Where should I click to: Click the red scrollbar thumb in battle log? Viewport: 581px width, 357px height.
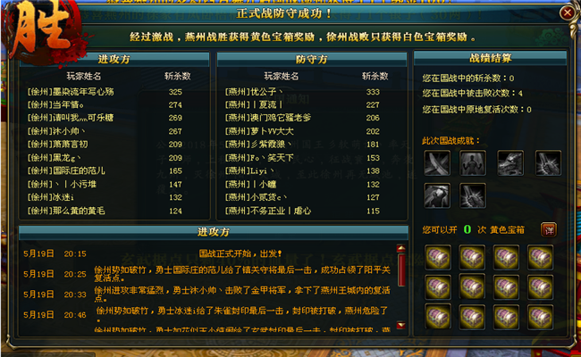pos(401,270)
